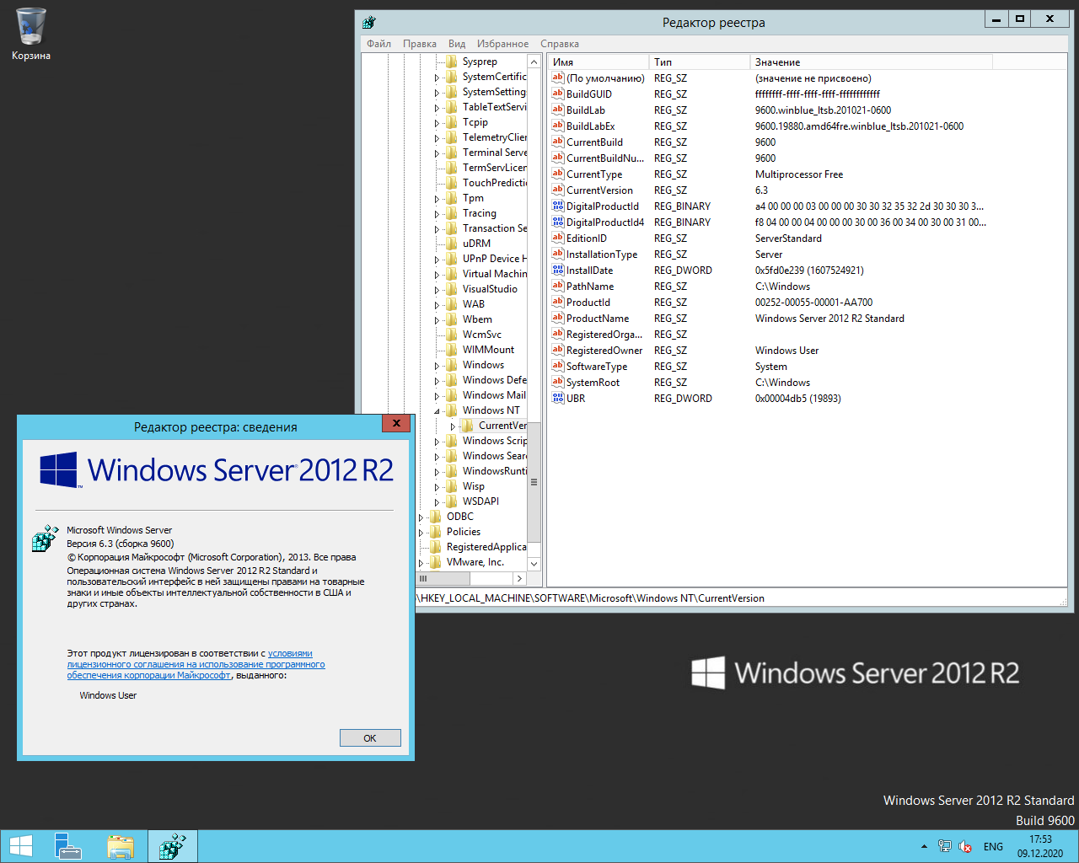
Task: Select the SoftwareType value name
Action: tap(597, 367)
